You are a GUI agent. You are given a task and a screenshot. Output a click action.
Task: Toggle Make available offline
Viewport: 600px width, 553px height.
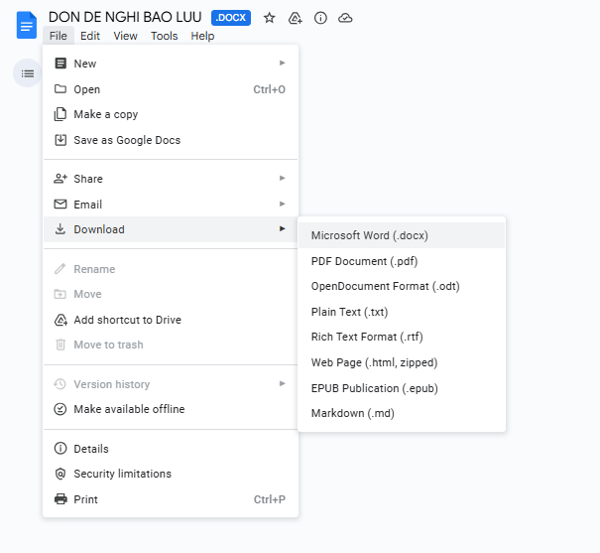[x=129, y=409]
